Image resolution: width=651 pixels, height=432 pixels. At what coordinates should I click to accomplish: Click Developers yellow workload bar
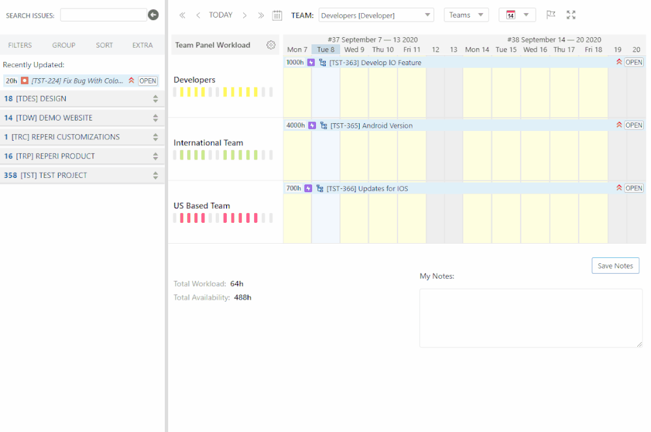point(223,92)
